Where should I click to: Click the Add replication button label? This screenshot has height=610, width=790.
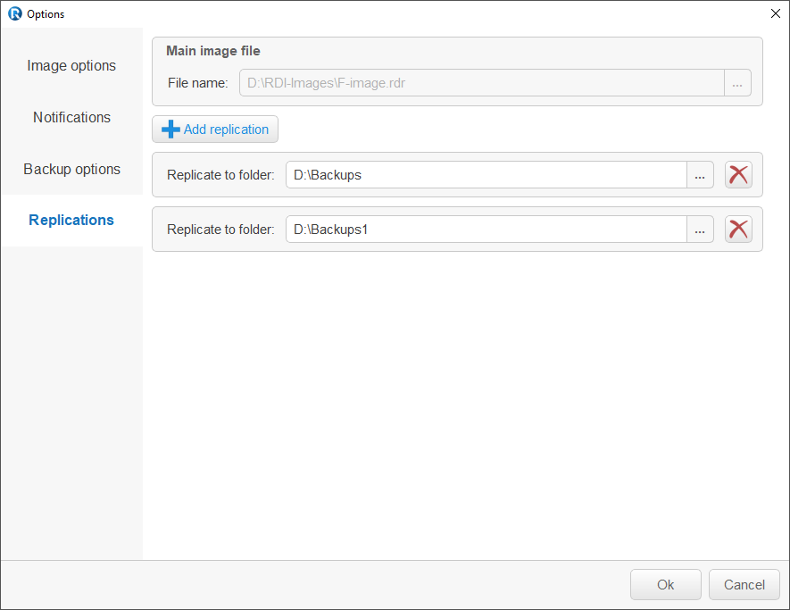(x=226, y=130)
